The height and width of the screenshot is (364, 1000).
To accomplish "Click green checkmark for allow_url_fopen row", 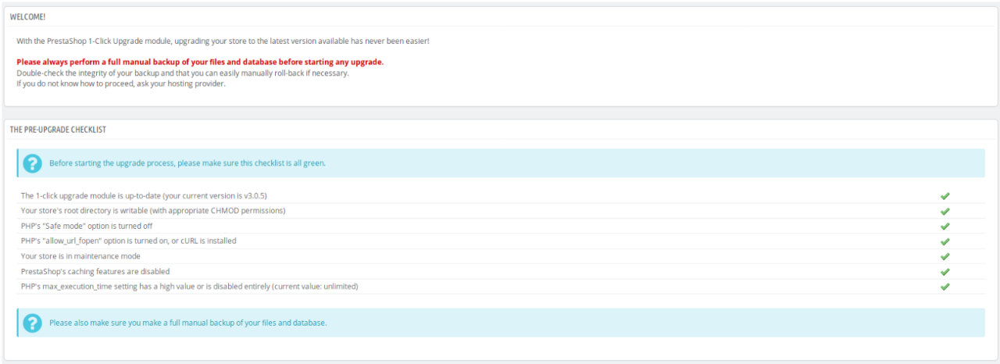I will pyautogui.click(x=945, y=241).
